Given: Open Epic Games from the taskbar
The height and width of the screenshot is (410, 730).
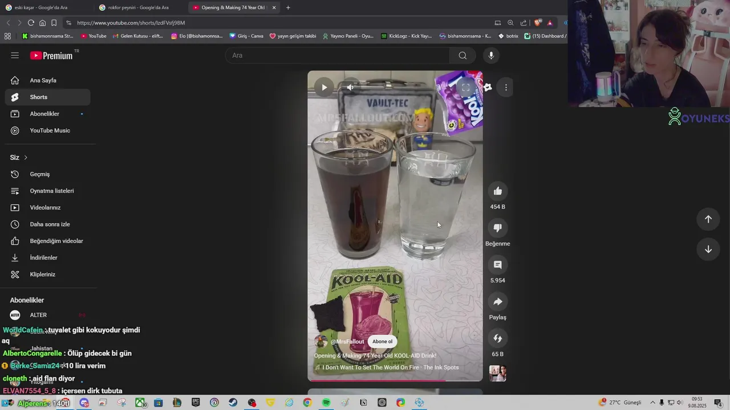Looking at the screenshot, I should pyautogui.click(x=196, y=403).
